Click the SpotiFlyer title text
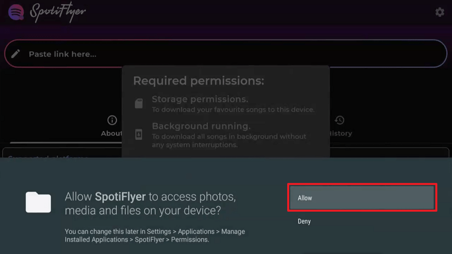The width and height of the screenshot is (452, 254). [58, 13]
